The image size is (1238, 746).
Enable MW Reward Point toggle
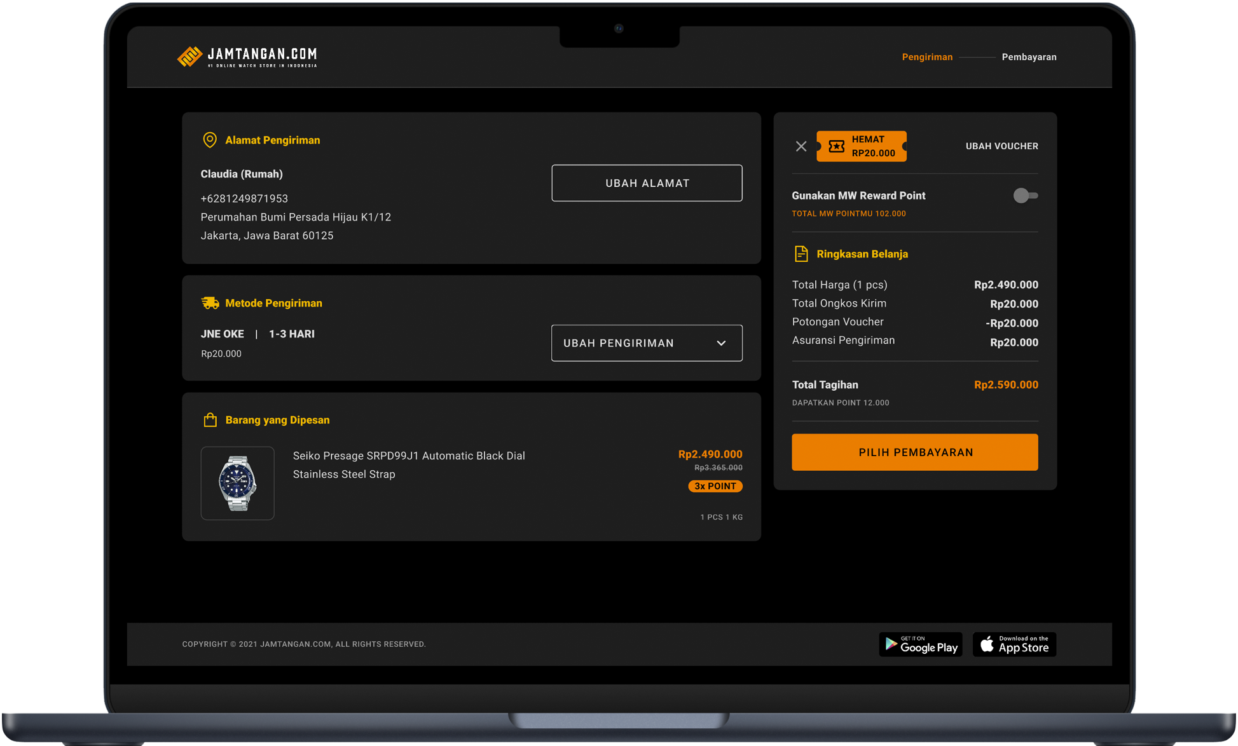(x=1025, y=196)
